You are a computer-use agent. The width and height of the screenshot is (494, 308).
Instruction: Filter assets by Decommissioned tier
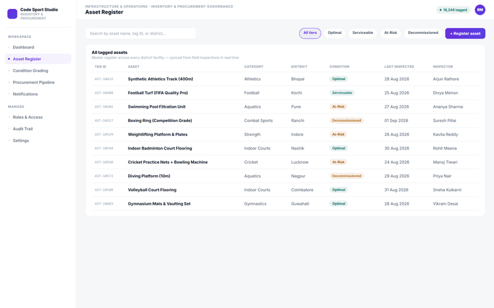(423, 33)
